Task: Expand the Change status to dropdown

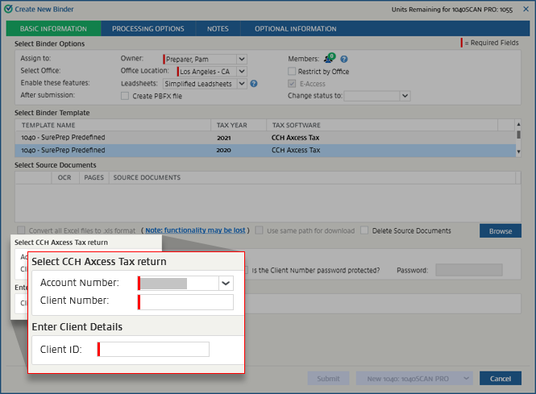Action: click(405, 96)
